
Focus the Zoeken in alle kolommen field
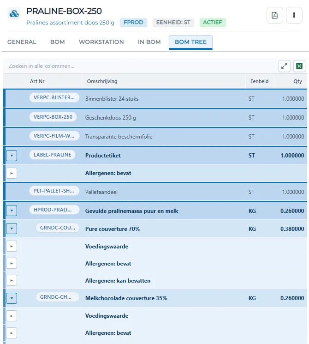[140, 66]
